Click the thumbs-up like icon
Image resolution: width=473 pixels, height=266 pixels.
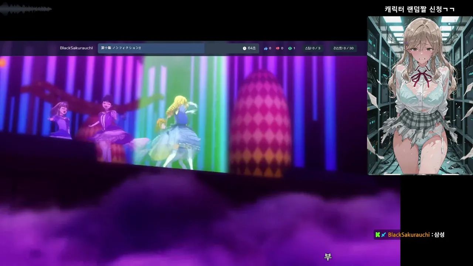point(265,48)
